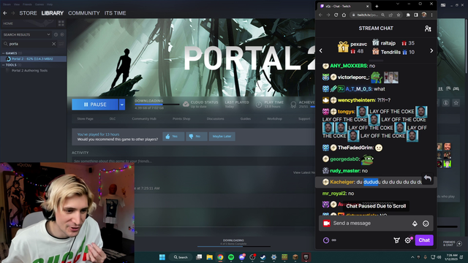Clear the 'porta' library search
Image resolution: width=468 pixels, height=263 pixels.
point(53,44)
